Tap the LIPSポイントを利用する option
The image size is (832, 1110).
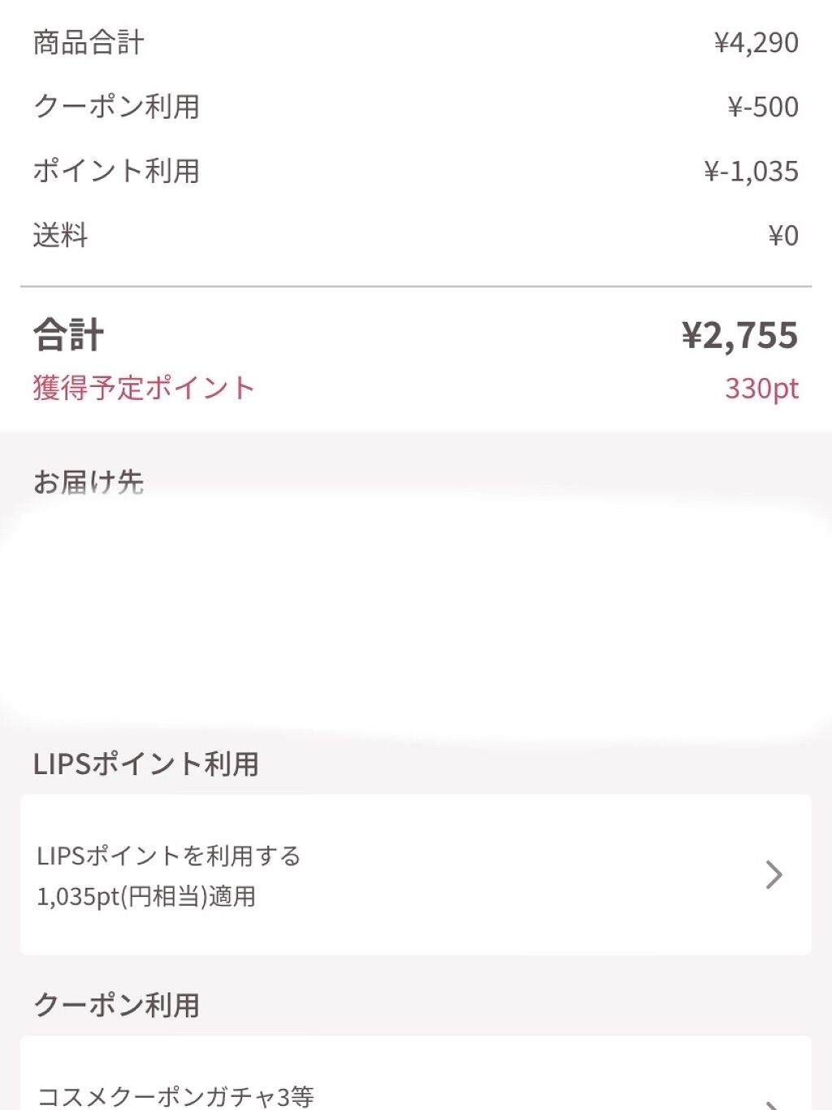[x=169, y=855]
